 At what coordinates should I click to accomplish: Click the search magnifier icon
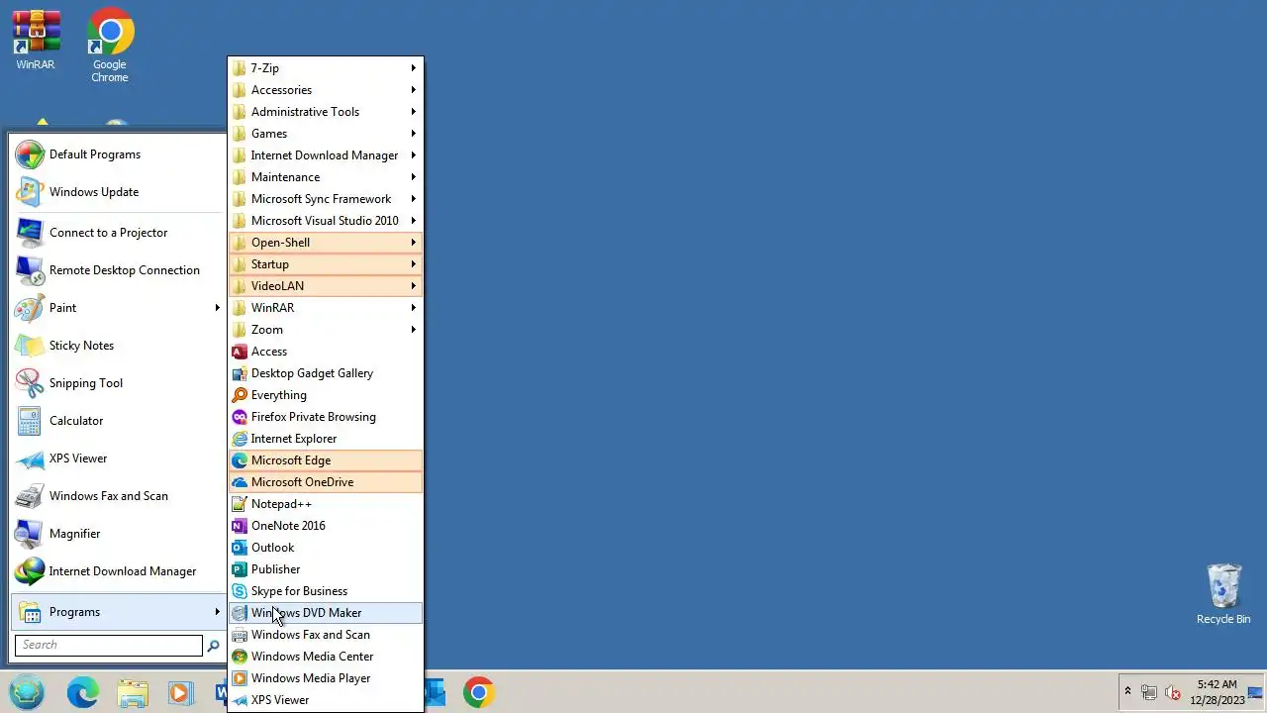pyautogui.click(x=213, y=646)
